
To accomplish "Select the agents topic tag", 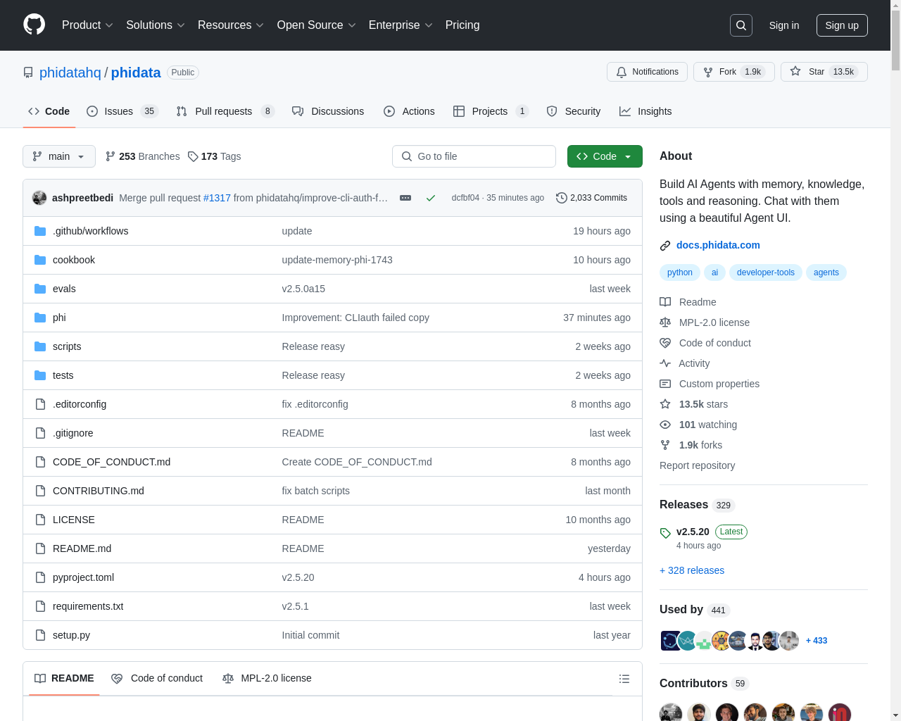I will point(826,272).
